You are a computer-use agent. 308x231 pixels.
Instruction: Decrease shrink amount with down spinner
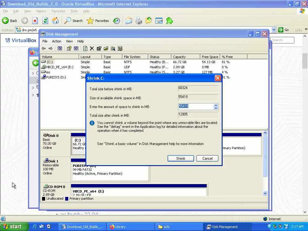(216, 108)
